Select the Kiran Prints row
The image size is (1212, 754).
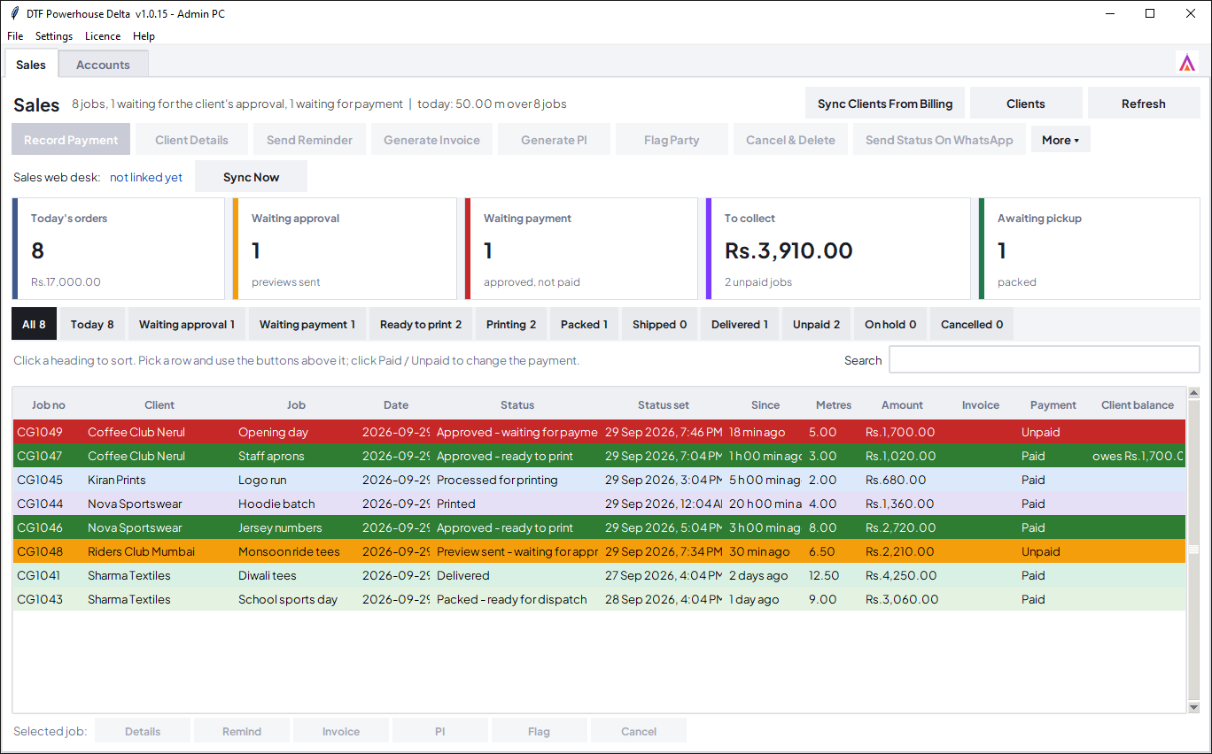599,480
